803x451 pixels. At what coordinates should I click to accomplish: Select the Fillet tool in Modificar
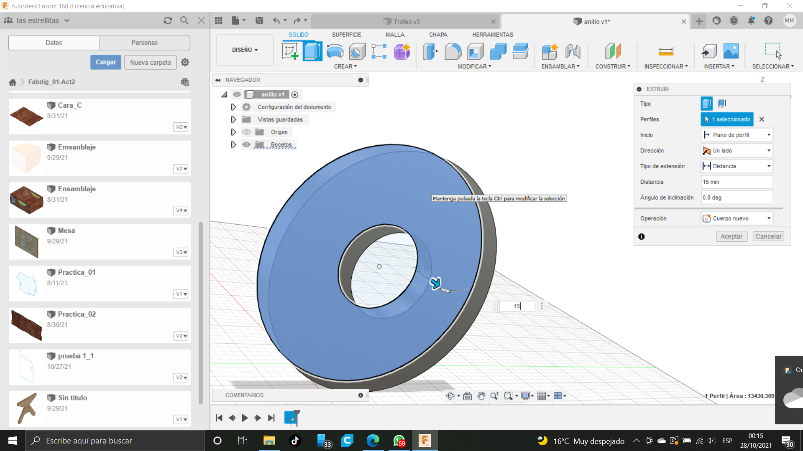[453, 51]
